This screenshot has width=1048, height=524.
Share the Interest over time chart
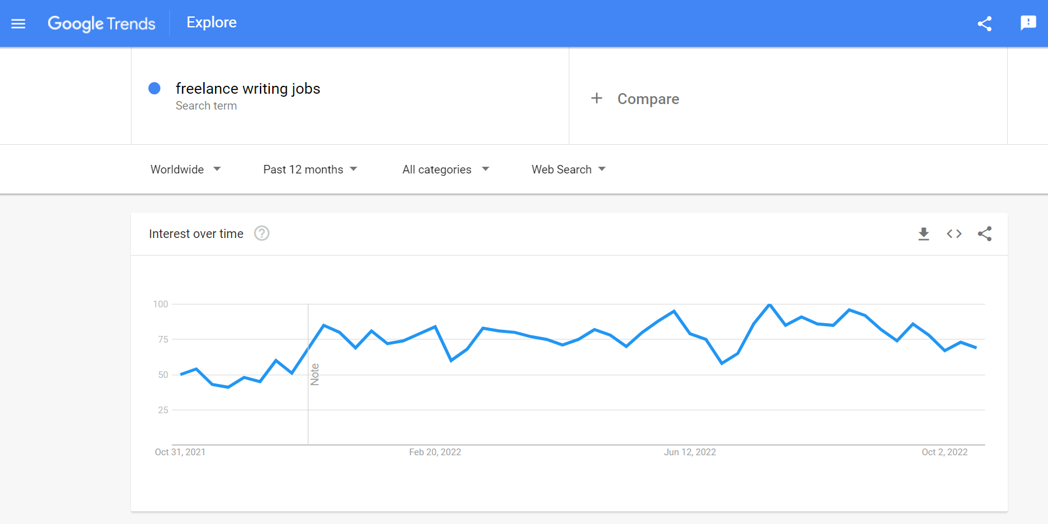[985, 234]
